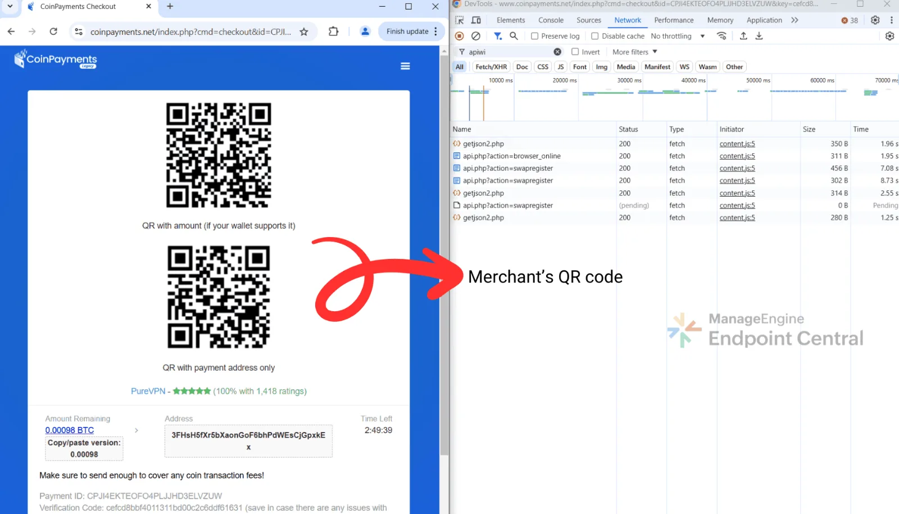Open the Performance tab
The height and width of the screenshot is (514, 899).
click(674, 20)
